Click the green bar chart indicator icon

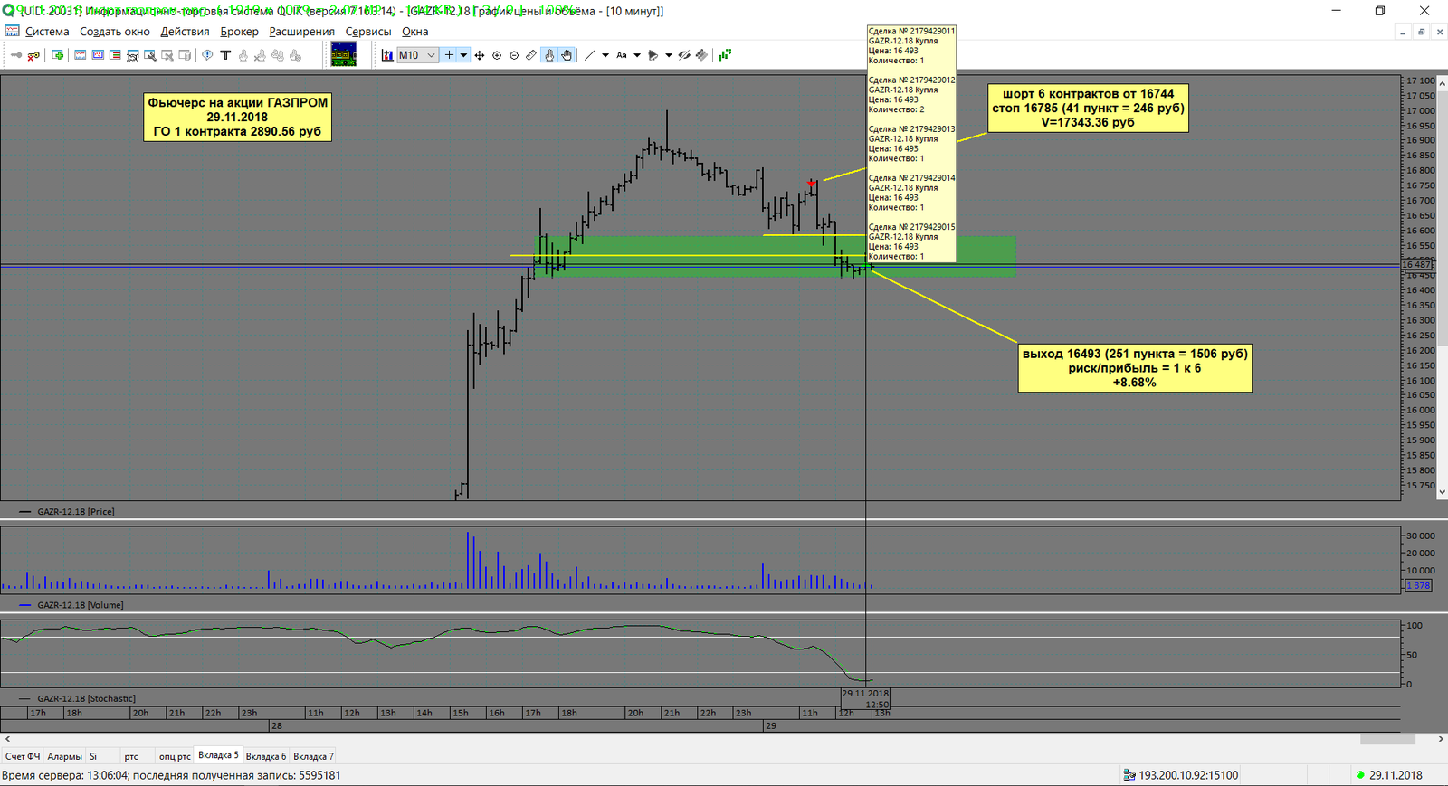725,55
